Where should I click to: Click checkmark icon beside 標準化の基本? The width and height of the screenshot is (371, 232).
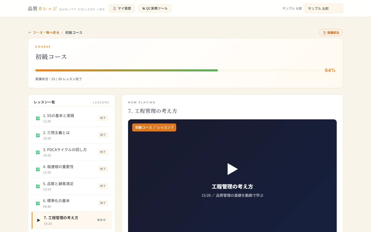click(x=38, y=203)
